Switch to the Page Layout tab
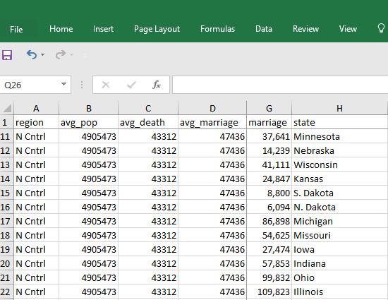The height and width of the screenshot is (300, 388). click(x=157, y=29)
